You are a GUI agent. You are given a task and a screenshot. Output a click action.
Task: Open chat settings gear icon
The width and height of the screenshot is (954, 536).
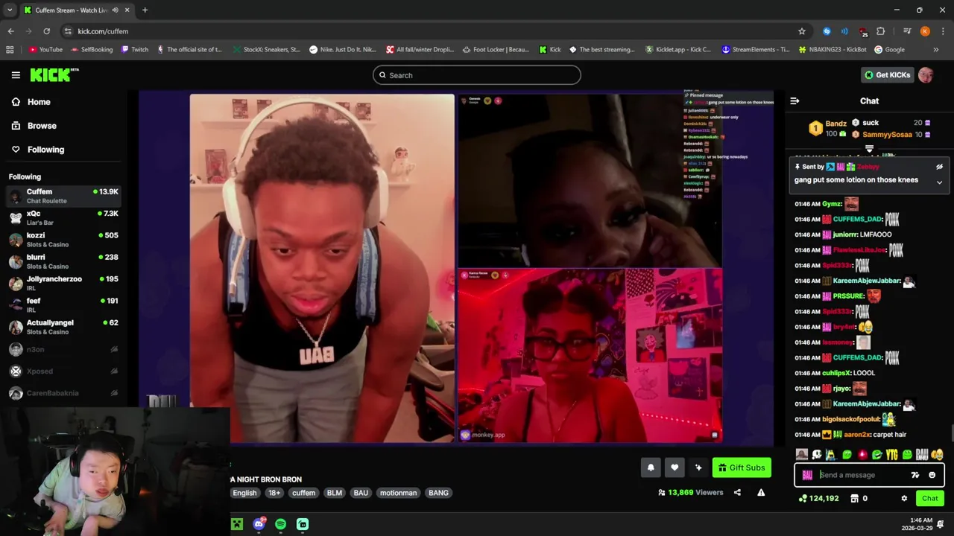click(904, 499)
